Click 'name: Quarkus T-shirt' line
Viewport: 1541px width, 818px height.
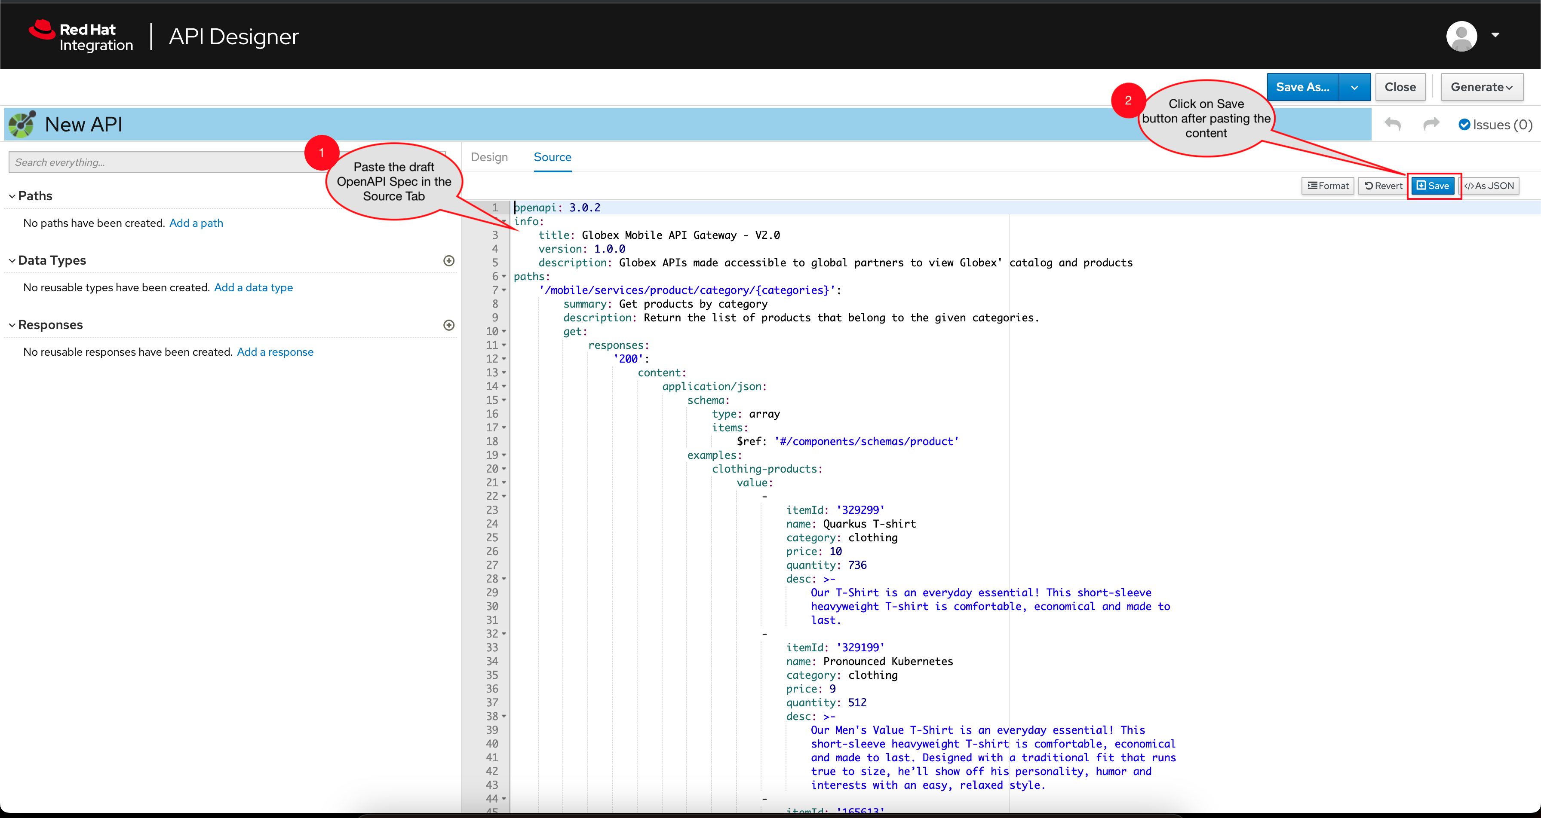(850, 524)
